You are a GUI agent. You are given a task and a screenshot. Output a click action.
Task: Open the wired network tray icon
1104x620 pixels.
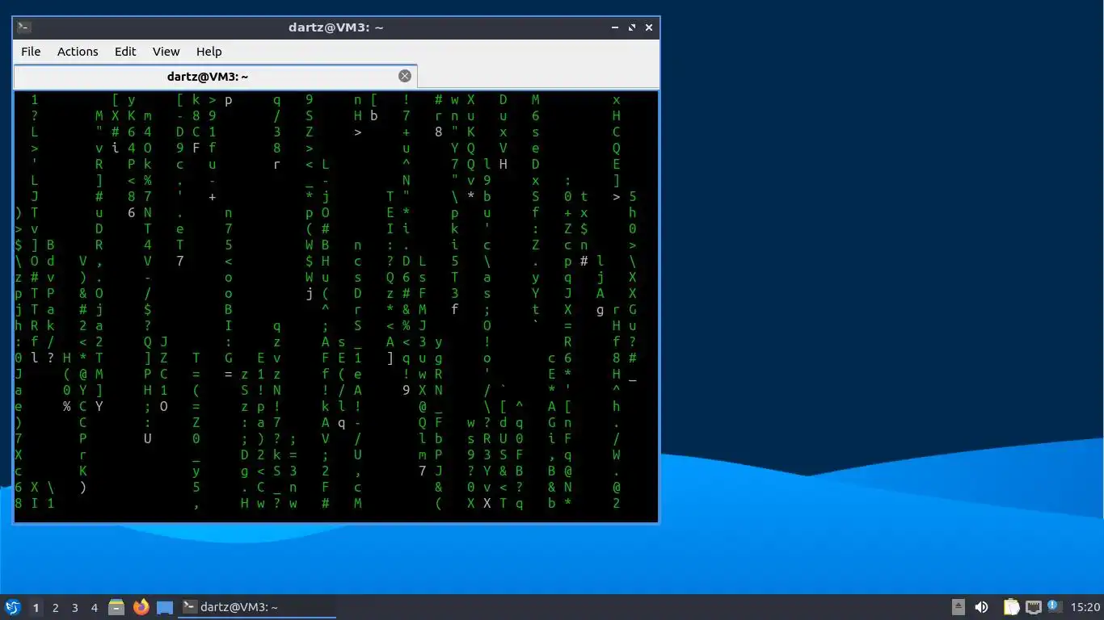pos(1033,607)
